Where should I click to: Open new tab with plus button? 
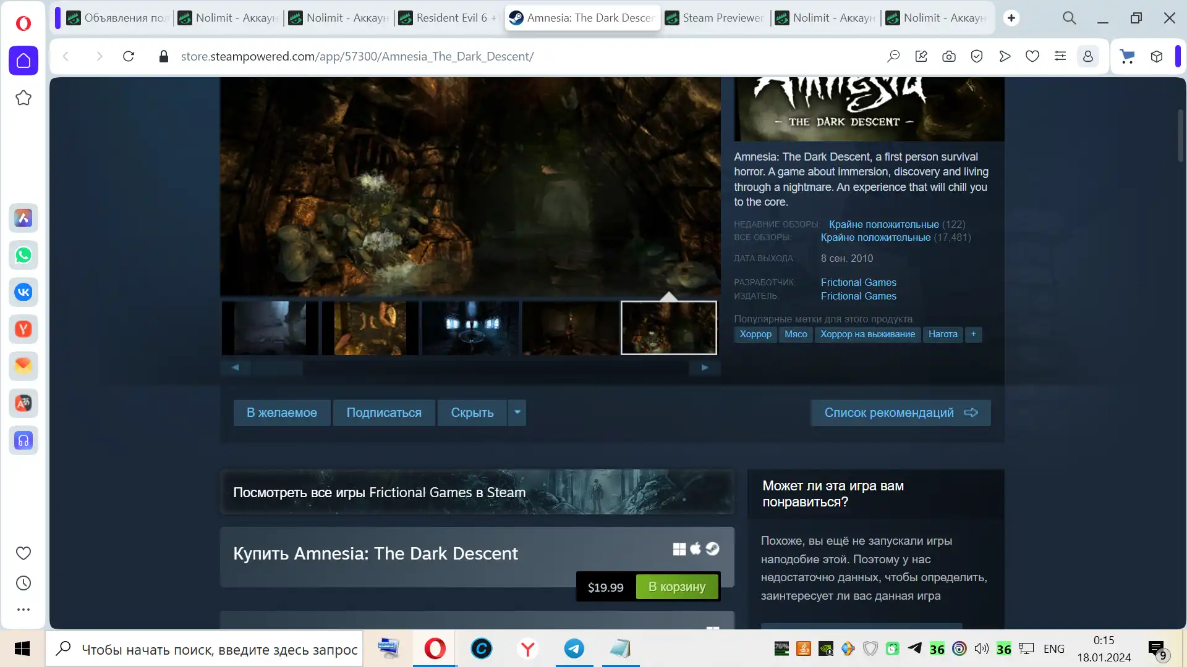(x=1011, y=18)
